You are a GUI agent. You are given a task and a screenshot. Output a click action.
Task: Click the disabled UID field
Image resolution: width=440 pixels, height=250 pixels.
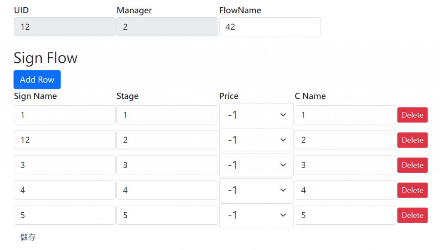(x=64, y=27)
